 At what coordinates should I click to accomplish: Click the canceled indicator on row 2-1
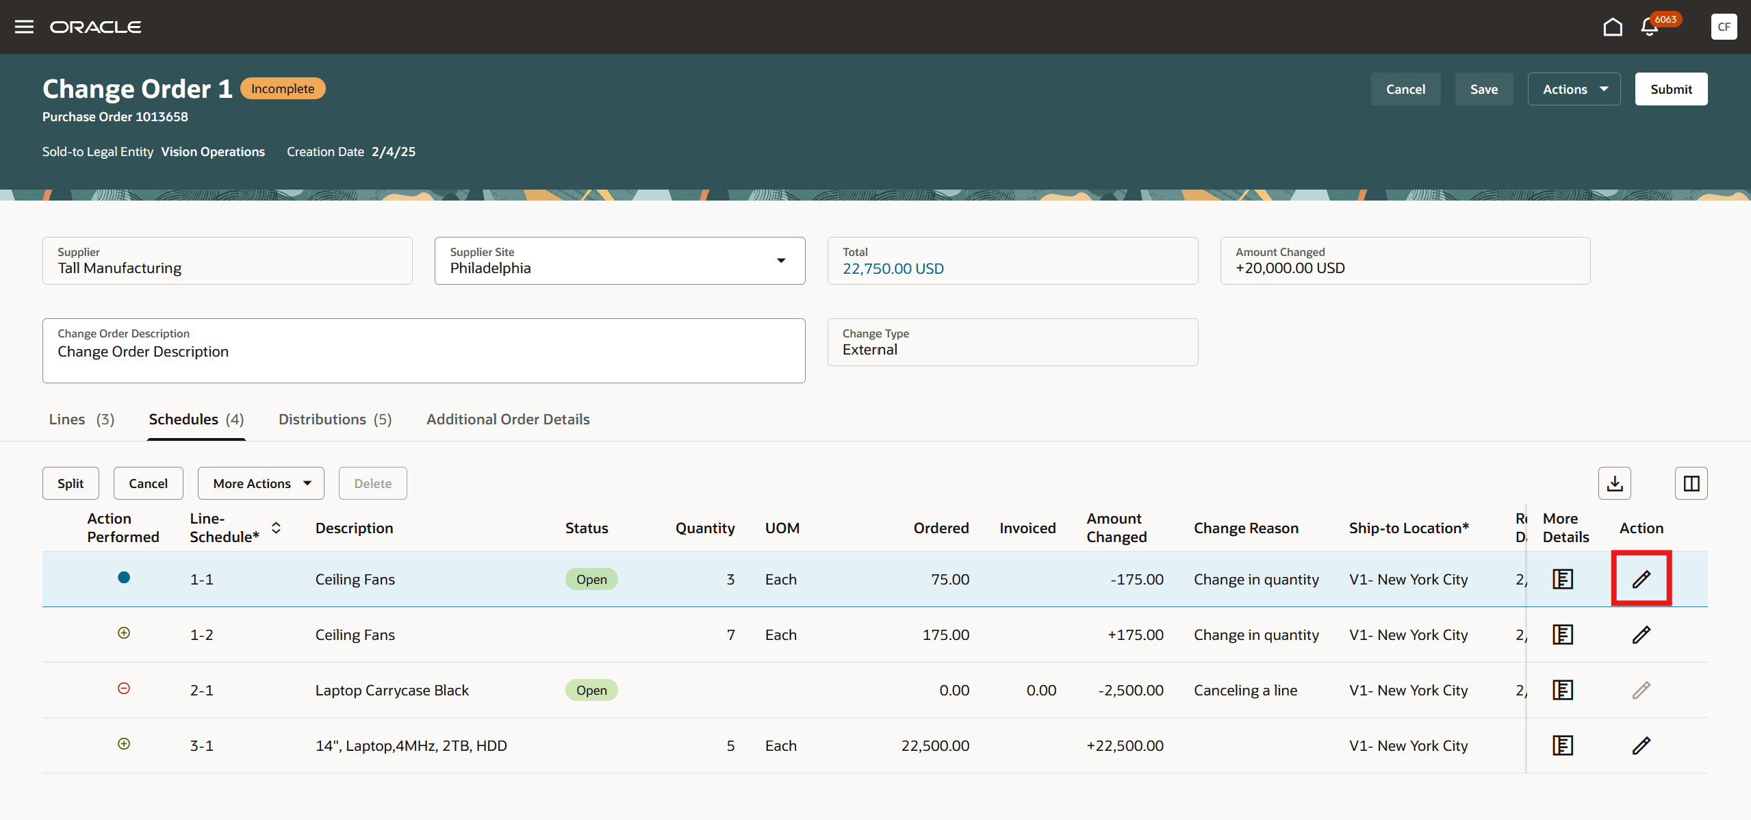124,689
